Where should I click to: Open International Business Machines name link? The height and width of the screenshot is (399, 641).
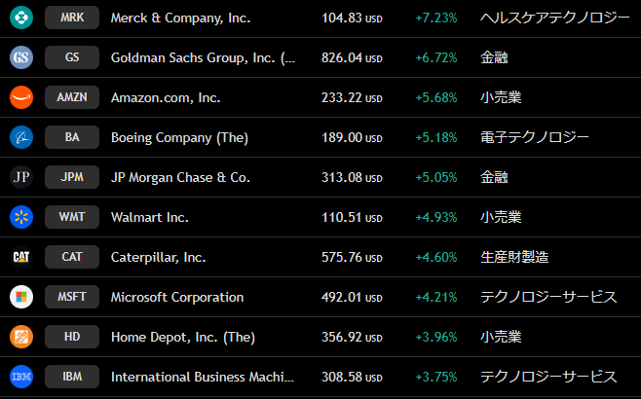coord(202,377)
